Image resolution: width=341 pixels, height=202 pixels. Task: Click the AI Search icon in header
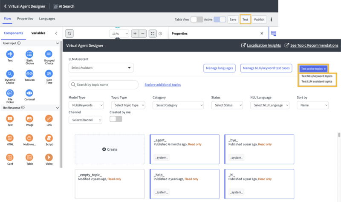56,6
